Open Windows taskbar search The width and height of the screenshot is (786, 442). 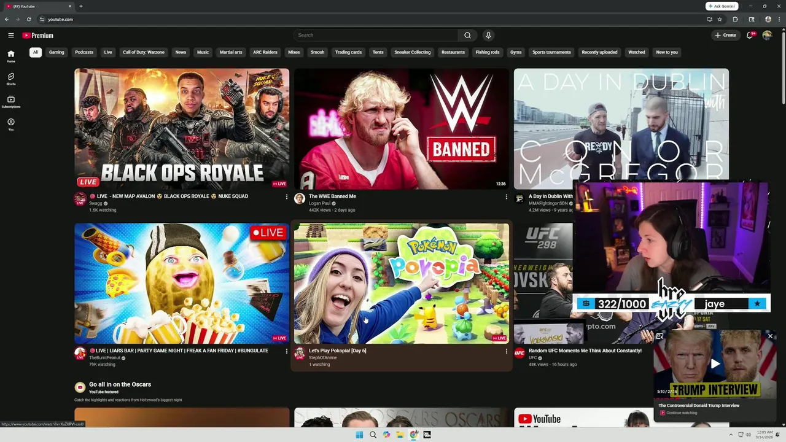pyautogui.click(x=373, y=435)
